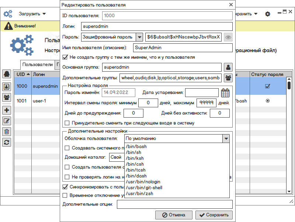Click the scrollbar down arrow in the user table
This screenshot has width=295, height=222.
[x=289, y=191]
